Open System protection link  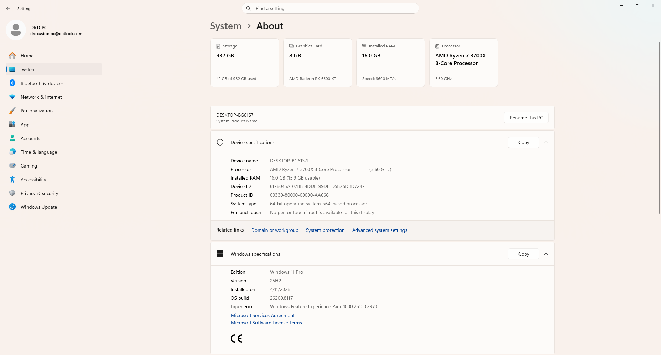pyautogui.click(x=325, y=230)
